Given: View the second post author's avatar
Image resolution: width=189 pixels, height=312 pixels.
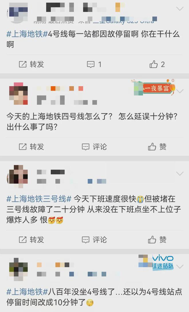Looking at the screenshot, I should click(18, 93).
